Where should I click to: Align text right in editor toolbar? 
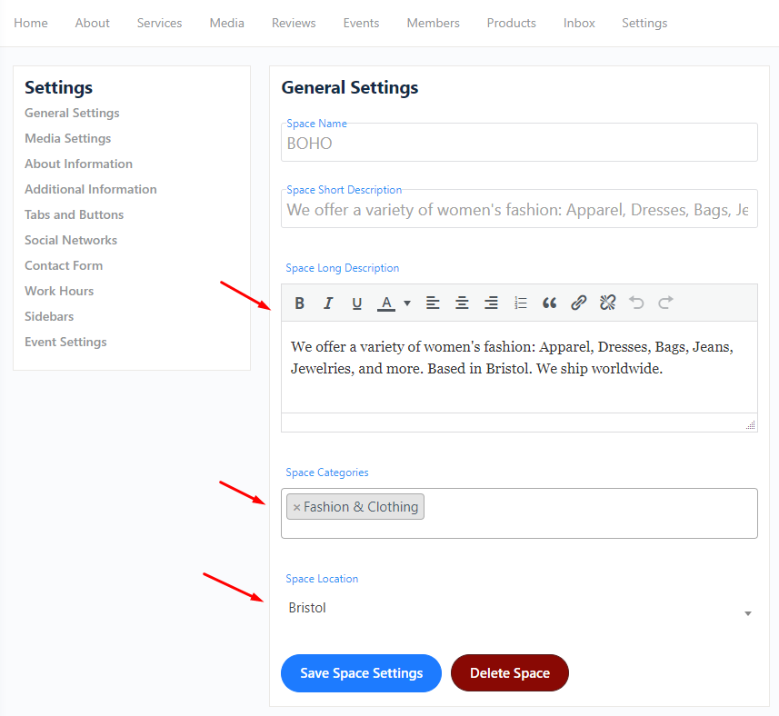tap(492, 303)
